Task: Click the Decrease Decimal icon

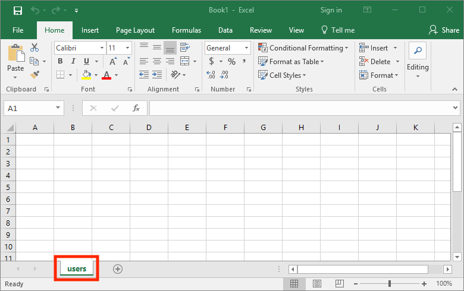Action: click(224, 75)
